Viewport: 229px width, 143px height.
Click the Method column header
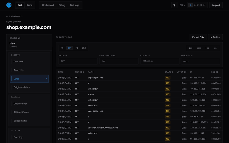coord(80,72)
